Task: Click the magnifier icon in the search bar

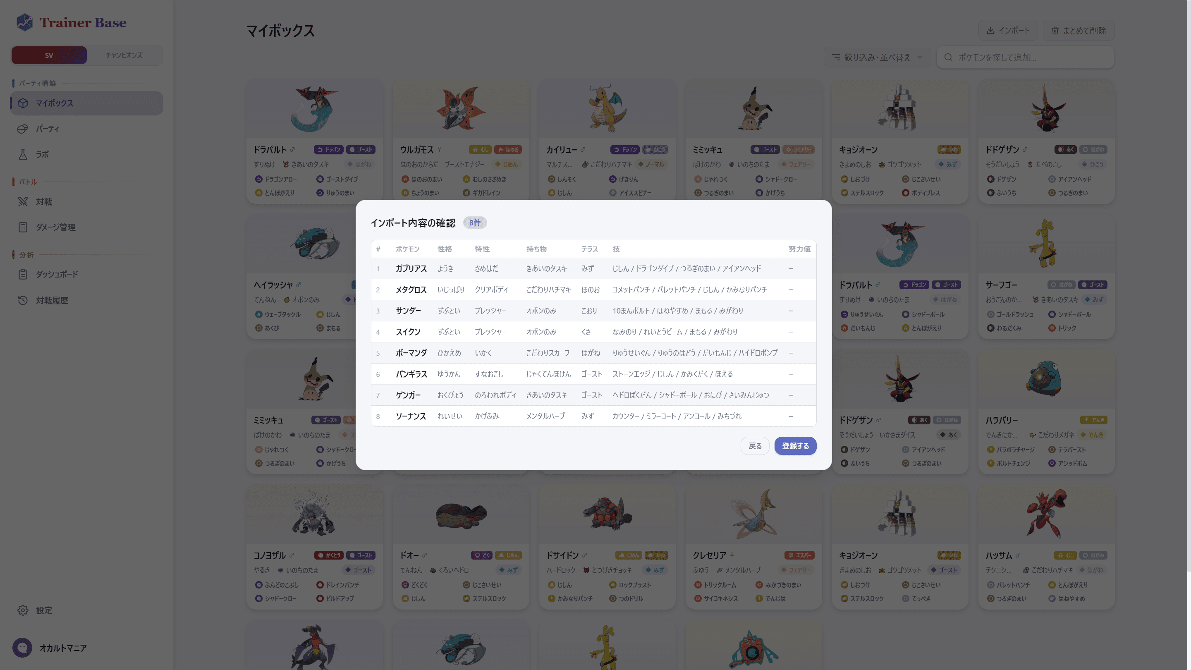Action: pos(948,57)
